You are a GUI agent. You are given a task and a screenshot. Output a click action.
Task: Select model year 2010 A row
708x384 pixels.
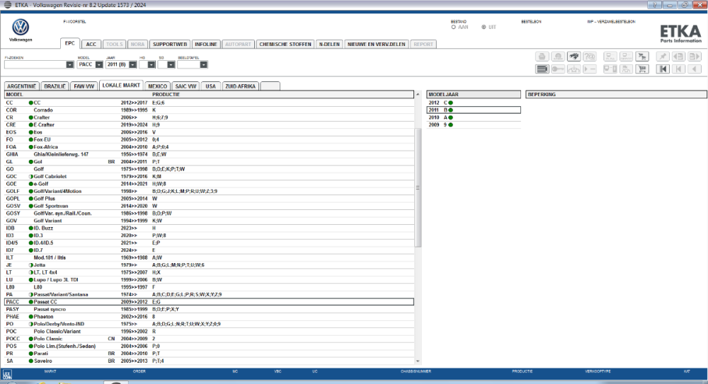(x=474, y=117)
